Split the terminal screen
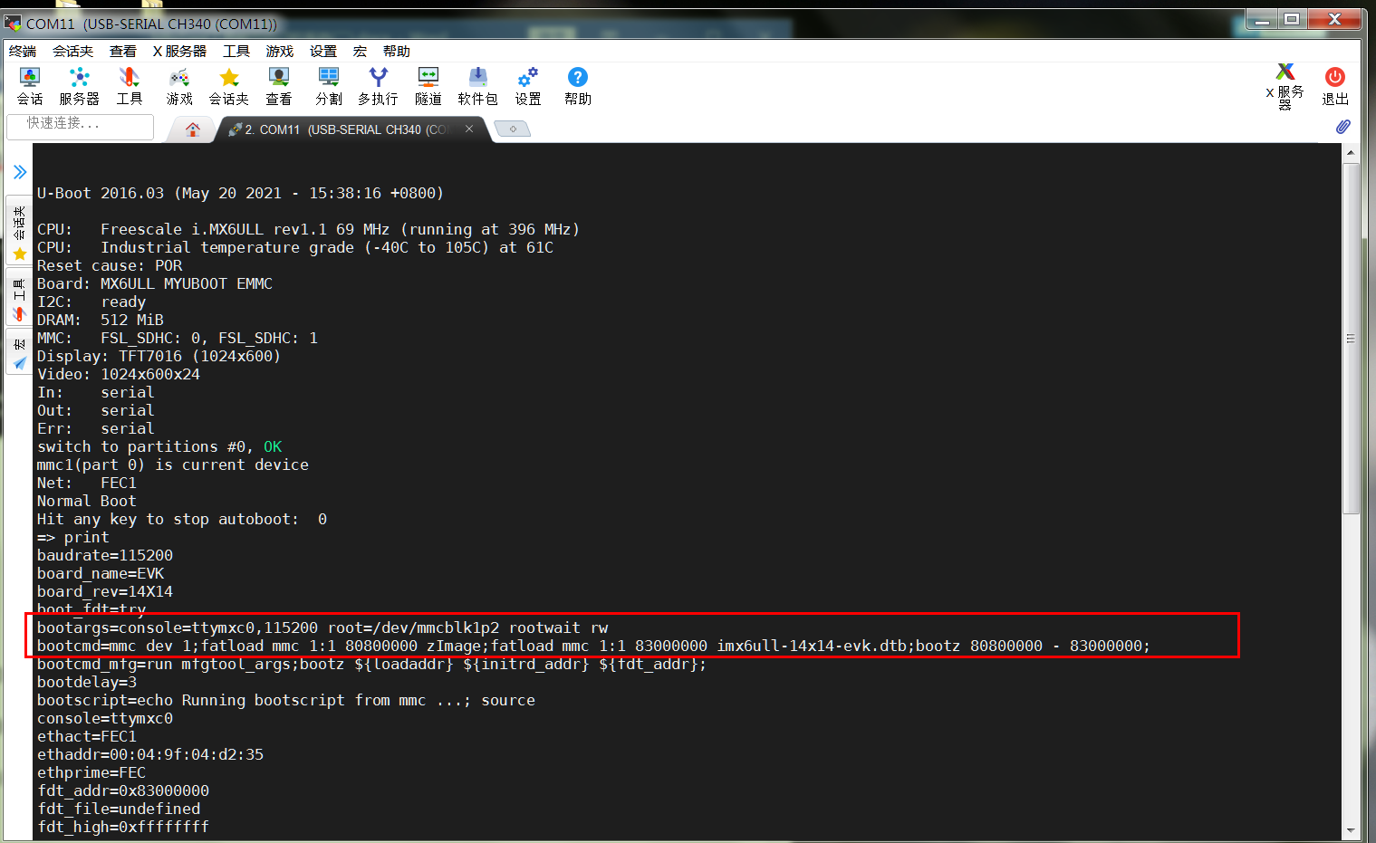Image resolution: width=1376 pixels, height=843 pixels. click(328, 86)
